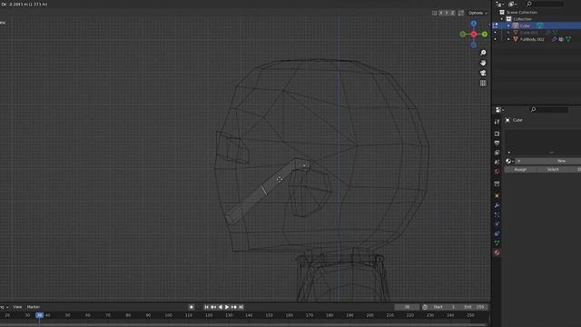Click the Assign button in material panel
Image resolution: width=581 pixels, height=327 pixels.
[520, 170]
